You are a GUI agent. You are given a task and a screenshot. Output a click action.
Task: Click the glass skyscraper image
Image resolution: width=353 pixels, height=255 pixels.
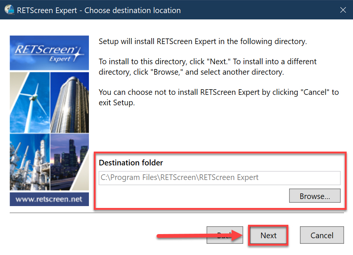(x=69, y=102)
